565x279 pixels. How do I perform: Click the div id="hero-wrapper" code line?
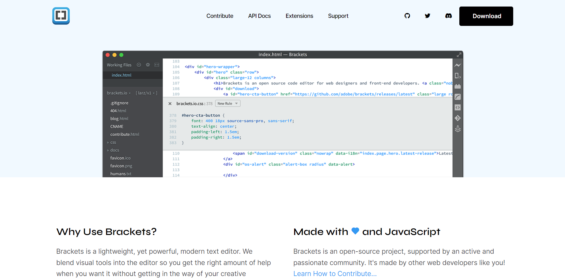point(212,67)
